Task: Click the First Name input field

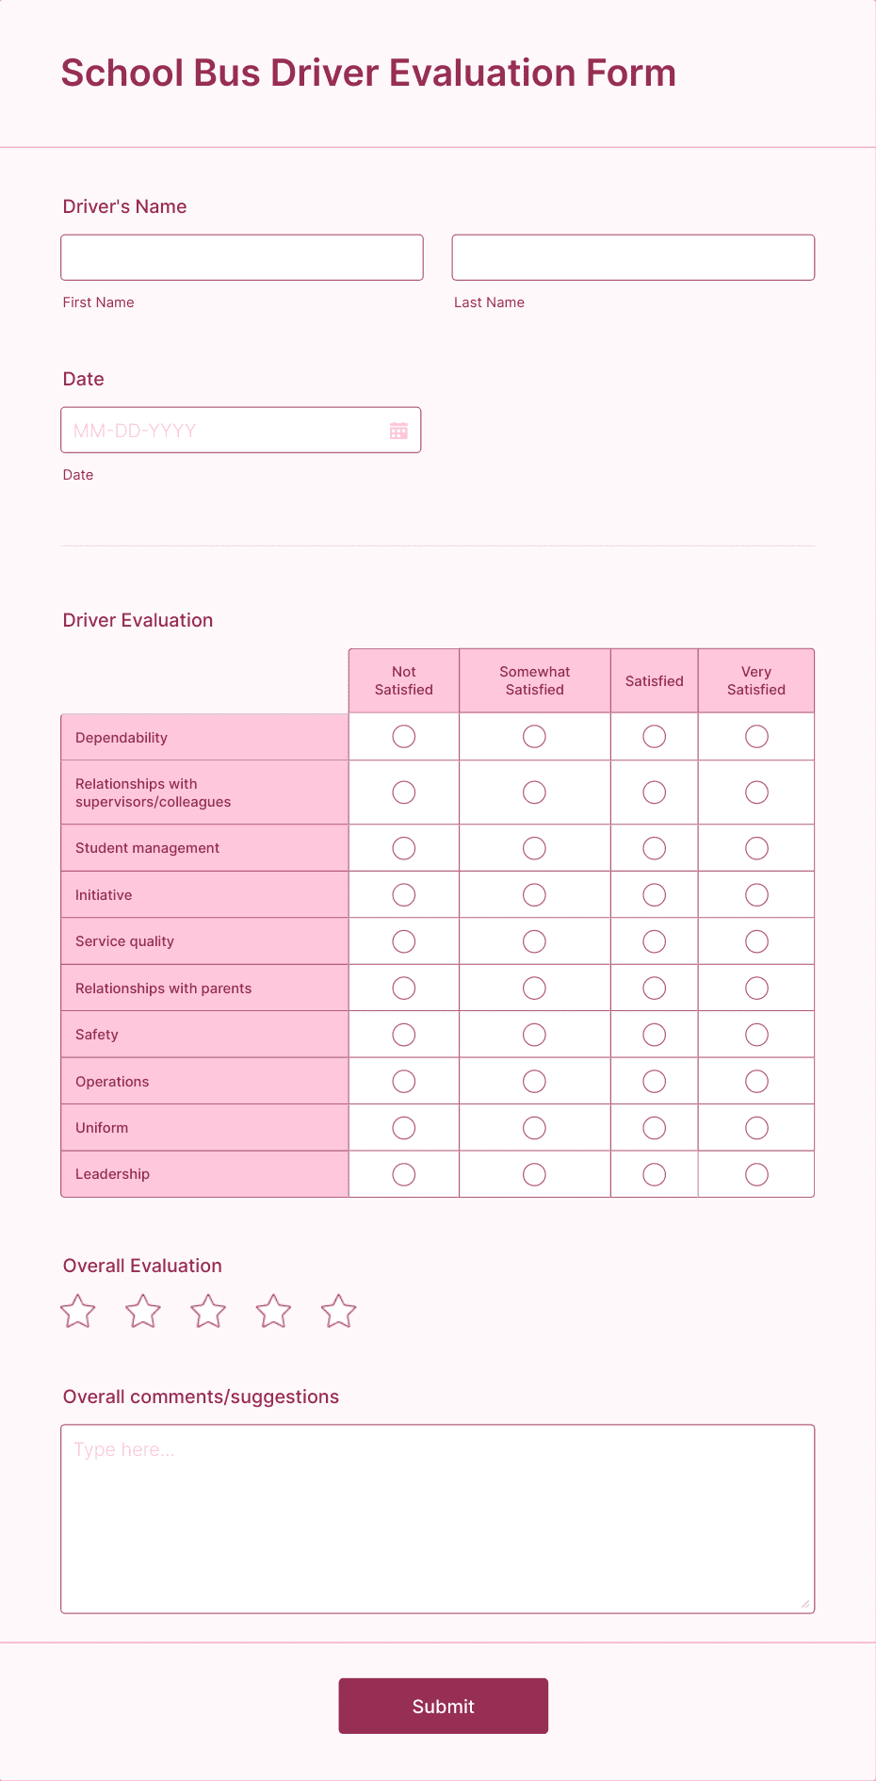Action: tap(241, 256)
